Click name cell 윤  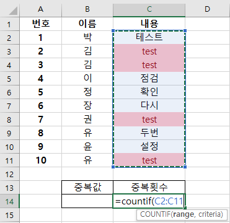pyautogui.click(x=87, y=147)
